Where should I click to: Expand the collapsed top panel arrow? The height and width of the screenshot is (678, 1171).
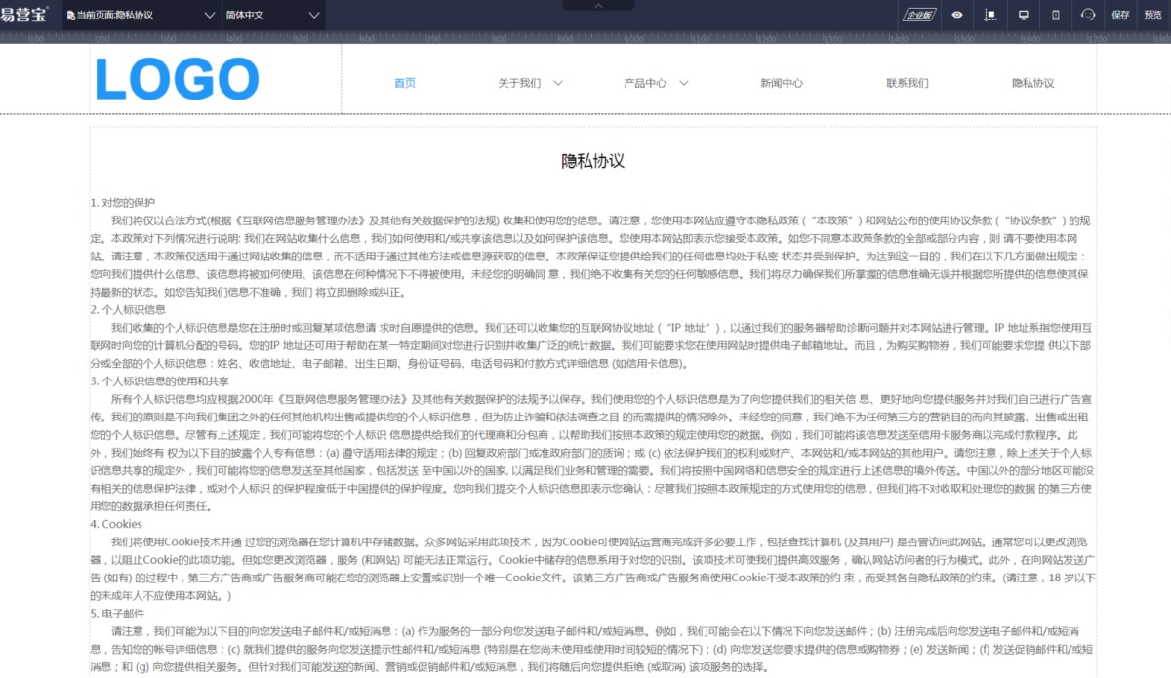tap(599, 6)
